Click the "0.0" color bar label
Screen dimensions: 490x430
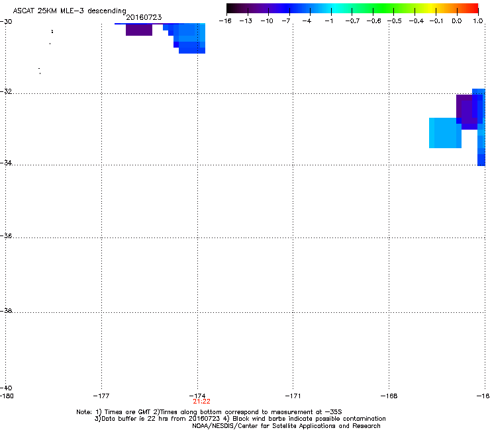[457, 21]
